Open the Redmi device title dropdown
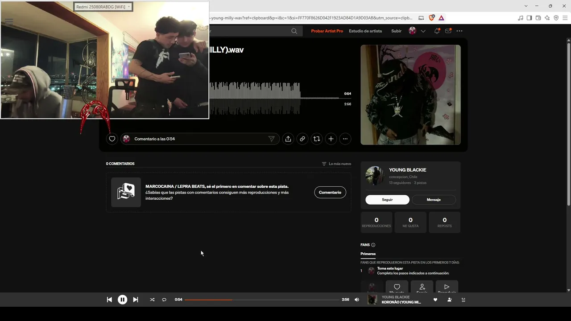Viewport: 571px width, 321px height. pyautogui.click(x=103, y=7)
